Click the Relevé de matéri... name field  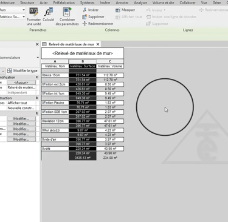click(x=21, y=87)
